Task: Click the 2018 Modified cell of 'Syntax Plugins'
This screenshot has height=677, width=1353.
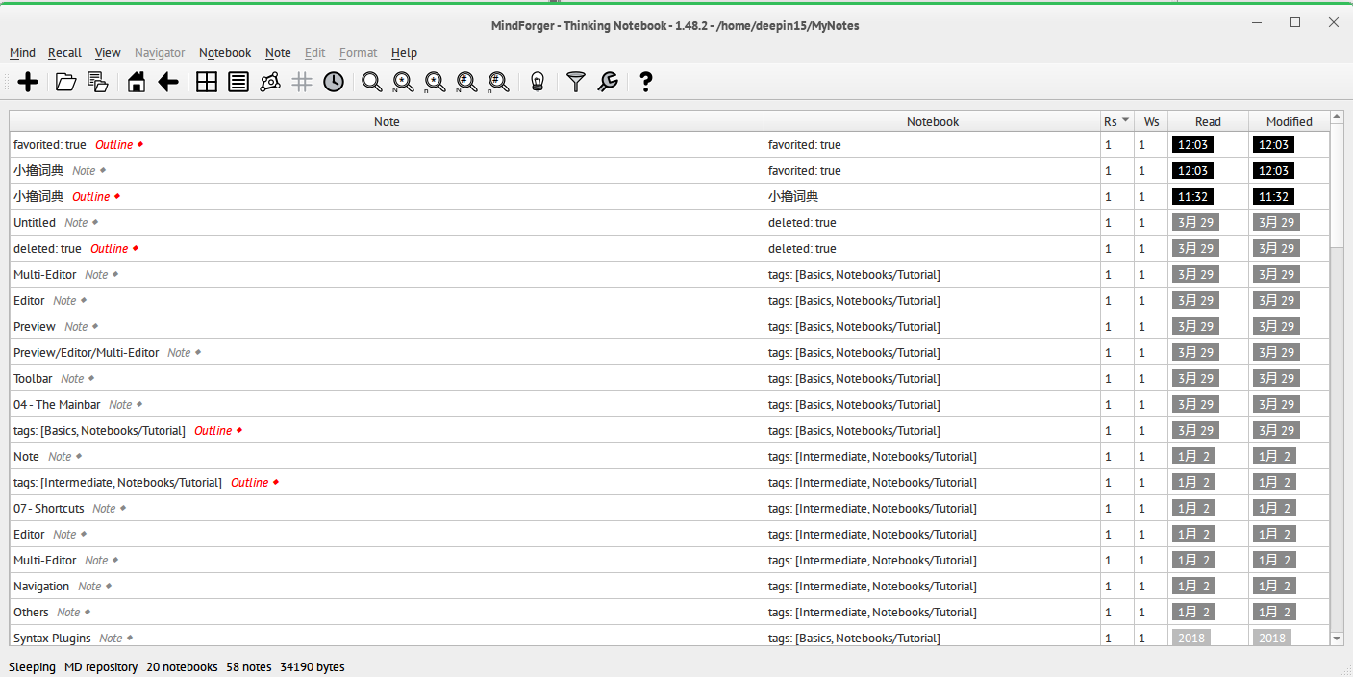Action: [1272, 638]
